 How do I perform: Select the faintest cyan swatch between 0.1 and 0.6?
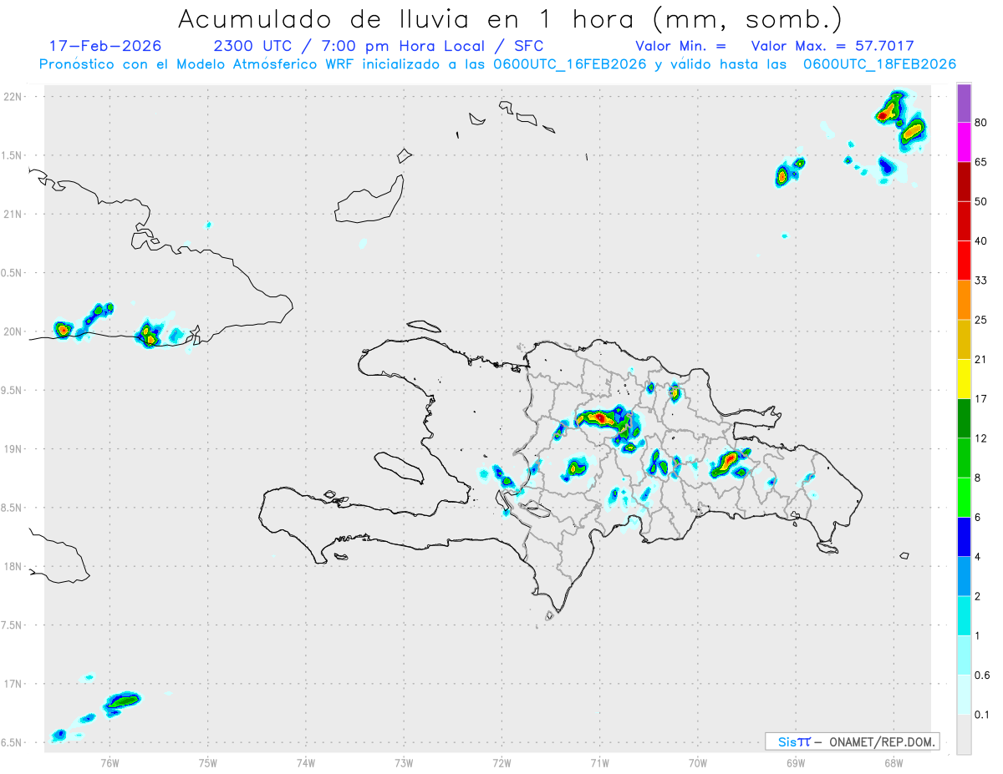(964, 695)
